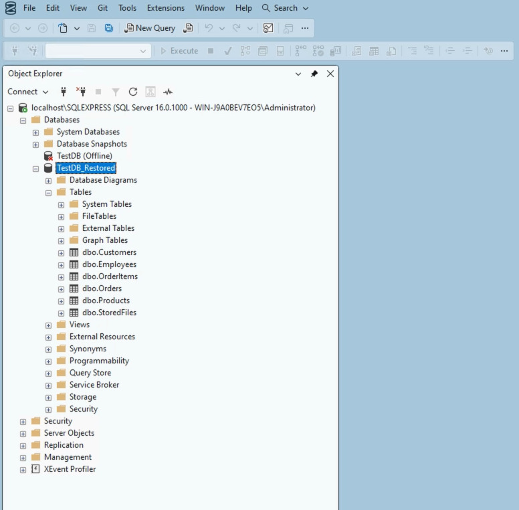Open the File menu
The height and width of the screenshot is (510, 519).
coord(29,8)
